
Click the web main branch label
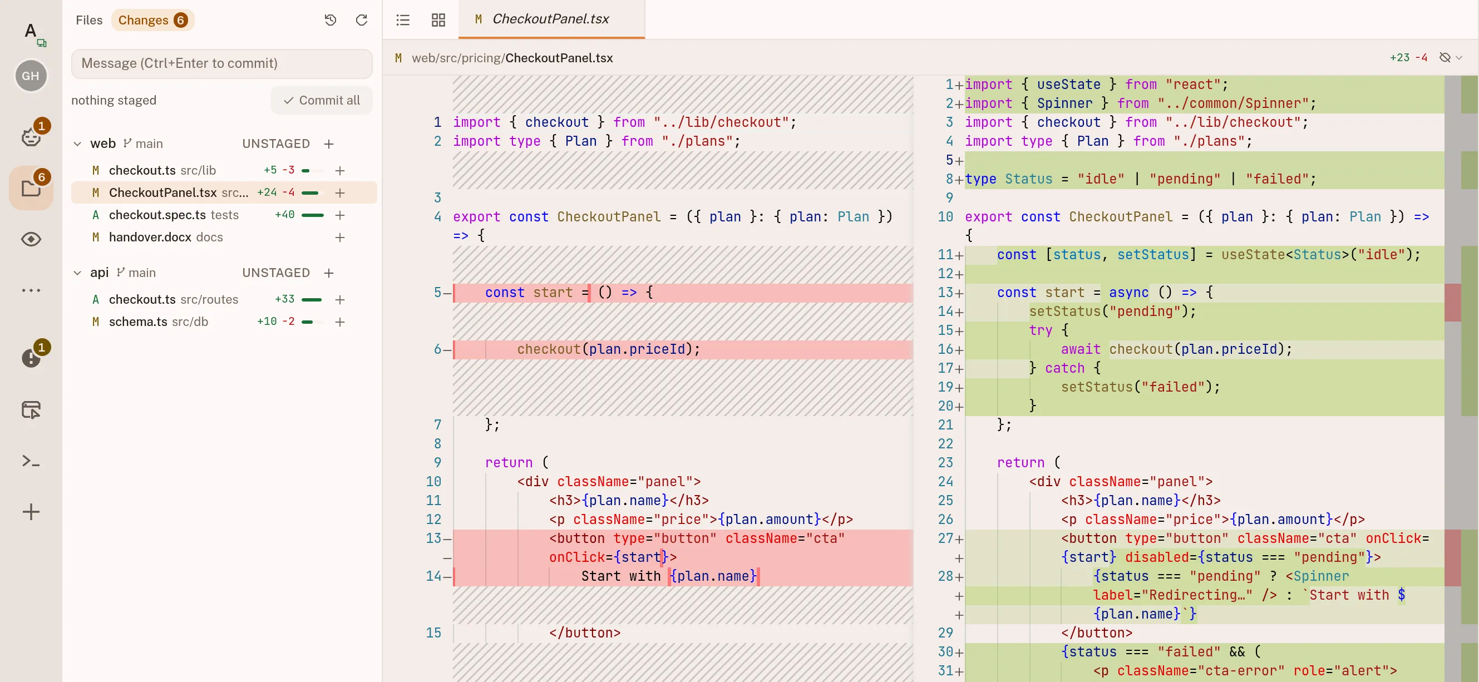(x=143, y=144)
